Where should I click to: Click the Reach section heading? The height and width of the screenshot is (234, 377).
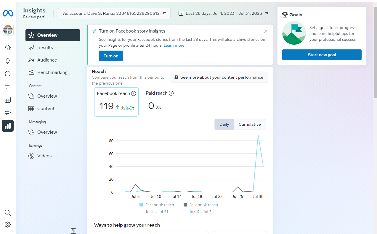tap(99, 72)
